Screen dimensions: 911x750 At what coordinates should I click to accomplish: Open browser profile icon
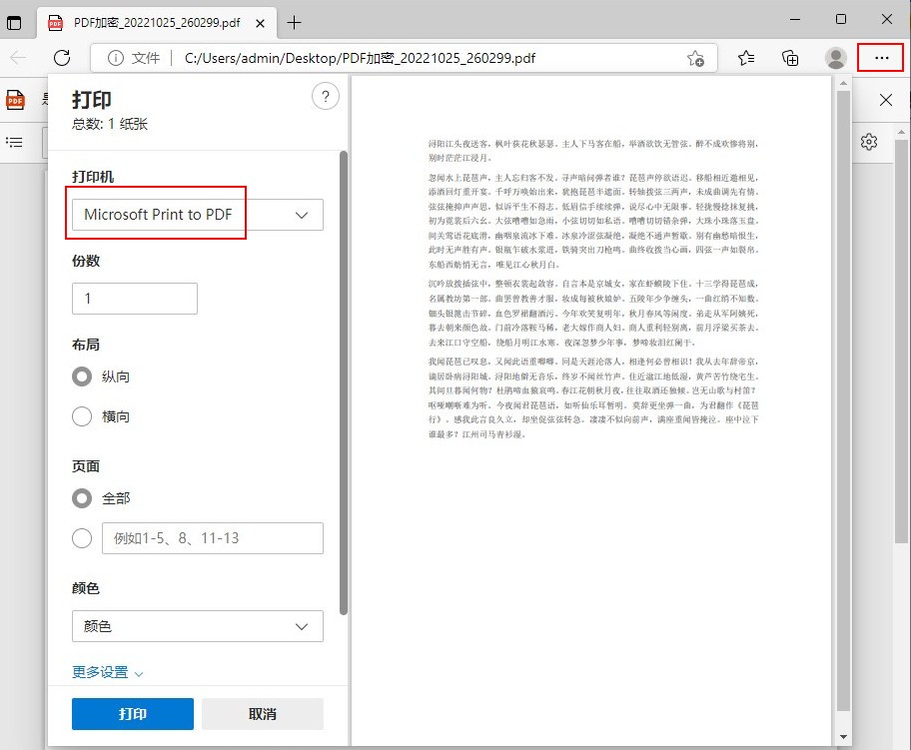pos(835,58)
